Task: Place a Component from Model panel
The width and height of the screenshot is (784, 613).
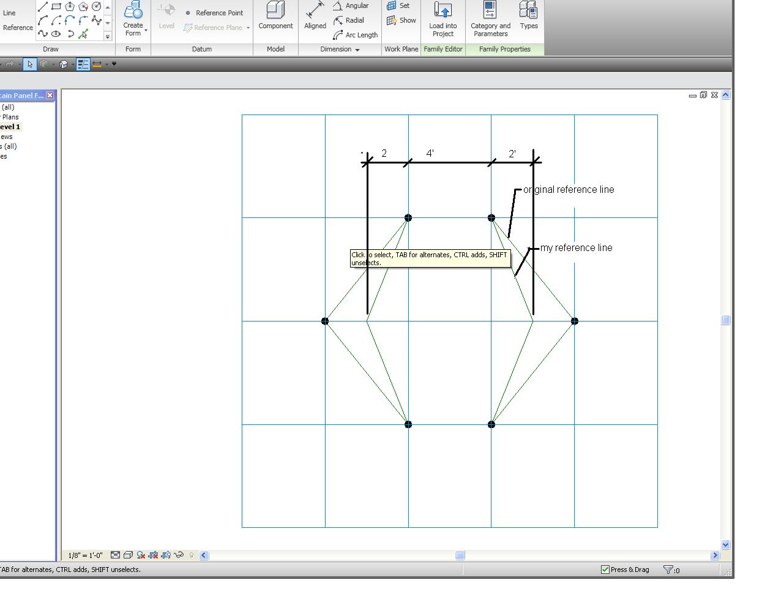Action: (275, 17)
